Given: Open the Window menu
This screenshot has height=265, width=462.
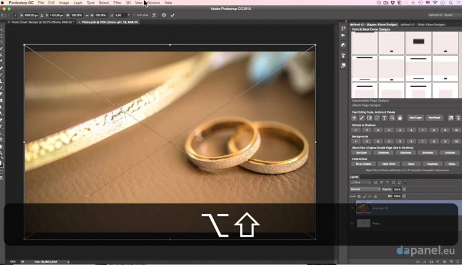Looking at the screenshot, I should (153, 2).
